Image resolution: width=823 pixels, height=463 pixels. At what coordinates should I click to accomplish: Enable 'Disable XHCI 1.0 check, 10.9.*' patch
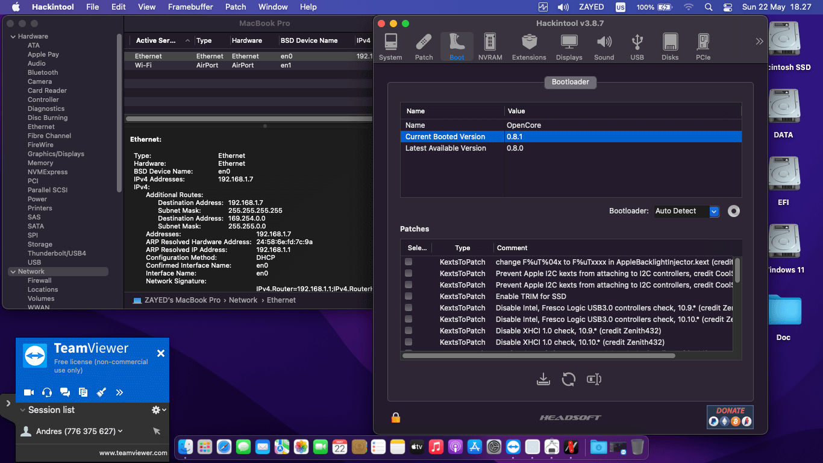tap(408, 331)
